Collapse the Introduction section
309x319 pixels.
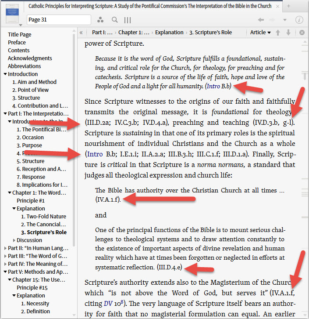(5, 74)
